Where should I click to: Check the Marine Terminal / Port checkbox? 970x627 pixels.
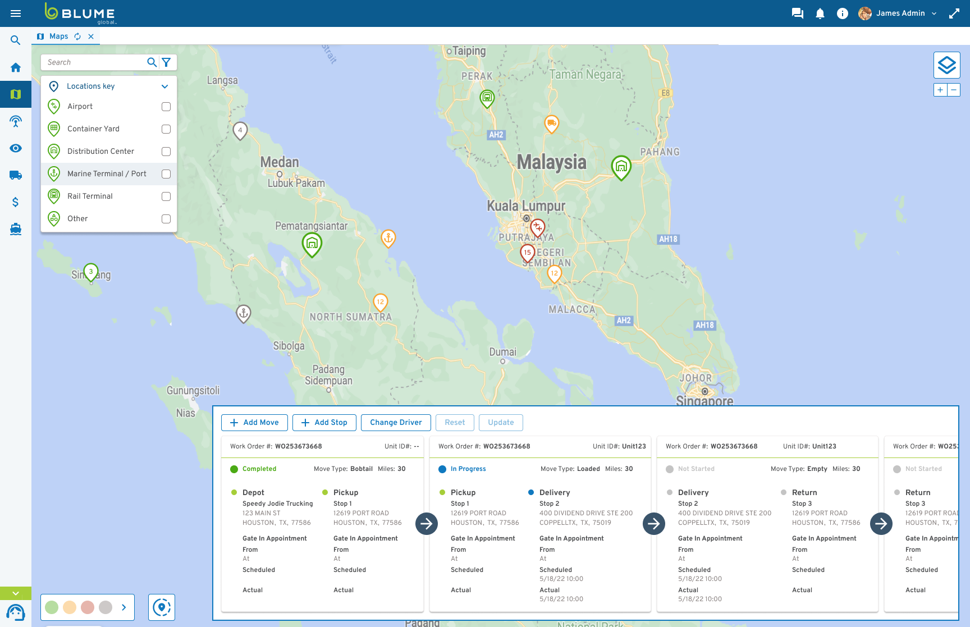click(166, 174)
